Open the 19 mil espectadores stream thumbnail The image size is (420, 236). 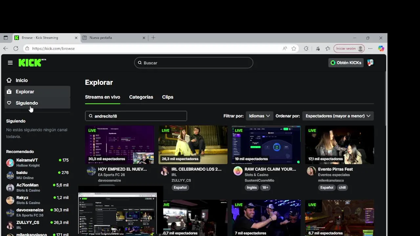(266, 145)
